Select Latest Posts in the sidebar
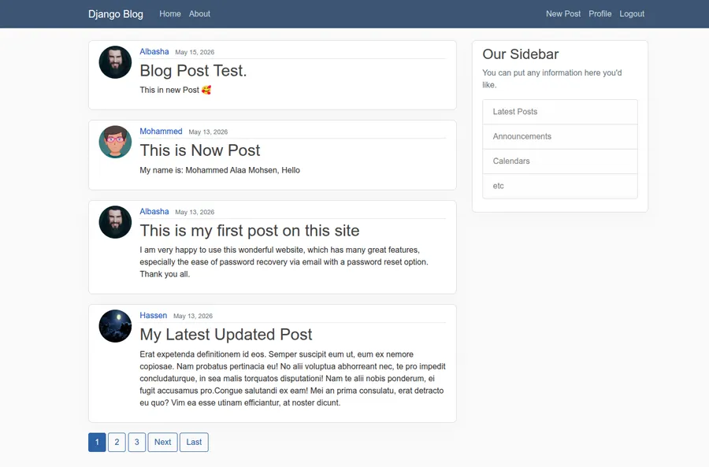Image resolution: width=709 pixels, height=467 pixels. click(x=560, y=112)
